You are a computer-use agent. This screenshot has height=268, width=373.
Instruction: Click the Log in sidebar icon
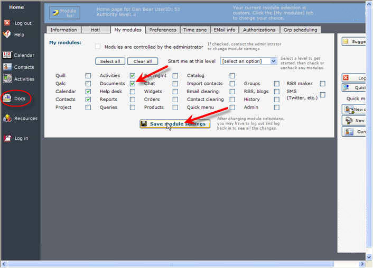click(x=7, y=138)
